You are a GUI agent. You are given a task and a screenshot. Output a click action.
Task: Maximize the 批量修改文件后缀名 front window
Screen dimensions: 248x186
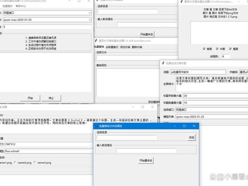point(184,126)
